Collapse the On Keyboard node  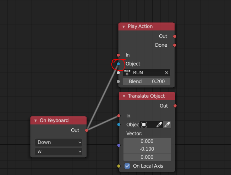pos(35,121)
